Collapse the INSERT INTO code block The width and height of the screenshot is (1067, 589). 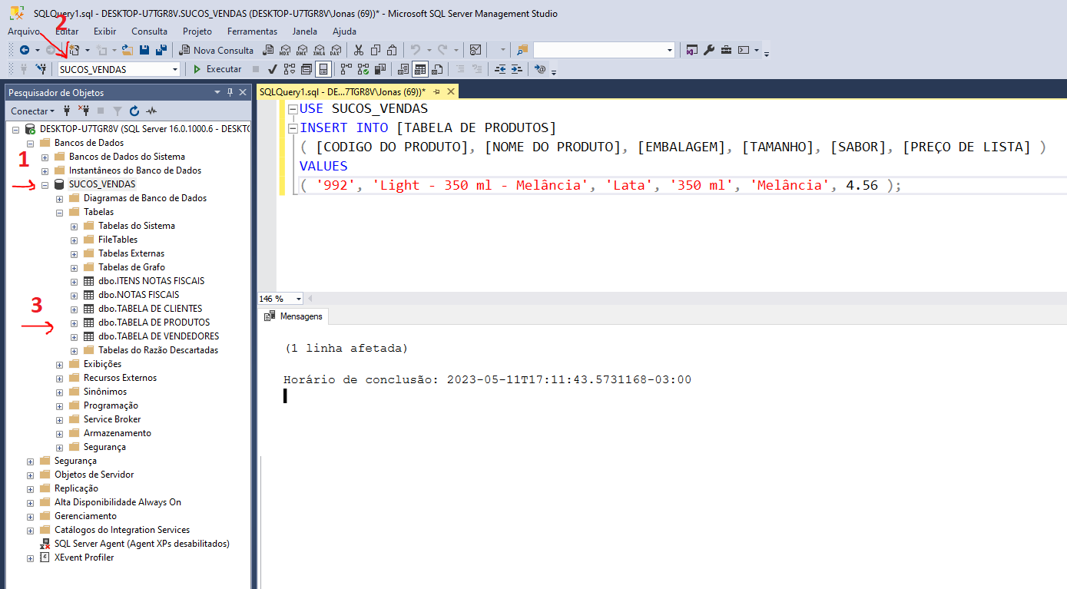tap(293, 128)
